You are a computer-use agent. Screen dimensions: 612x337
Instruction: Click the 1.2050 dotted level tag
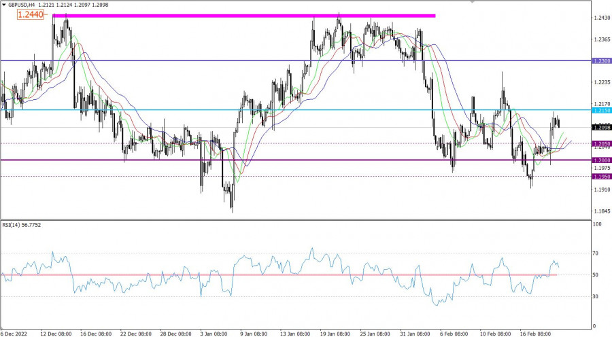601,144
